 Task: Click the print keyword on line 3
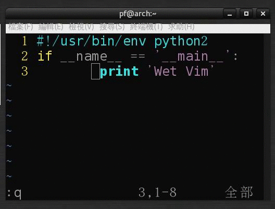119,72
